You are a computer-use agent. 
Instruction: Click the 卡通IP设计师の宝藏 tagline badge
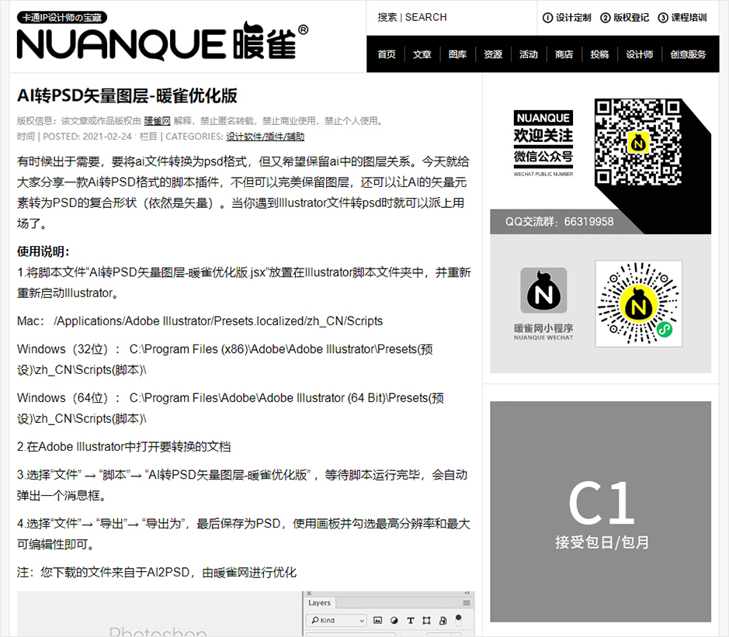(x=62, y=18)
